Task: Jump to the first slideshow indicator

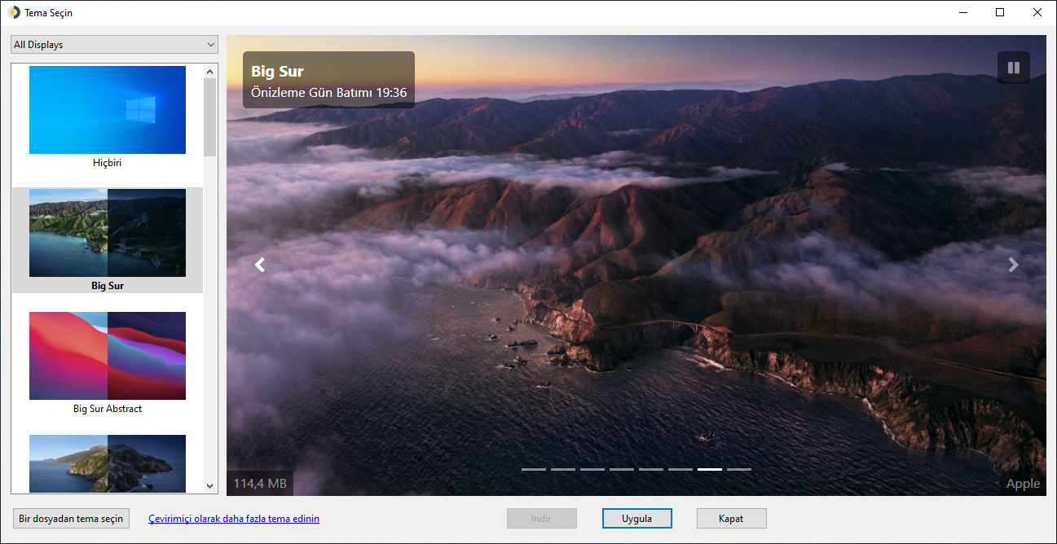Action: [534, 469]
